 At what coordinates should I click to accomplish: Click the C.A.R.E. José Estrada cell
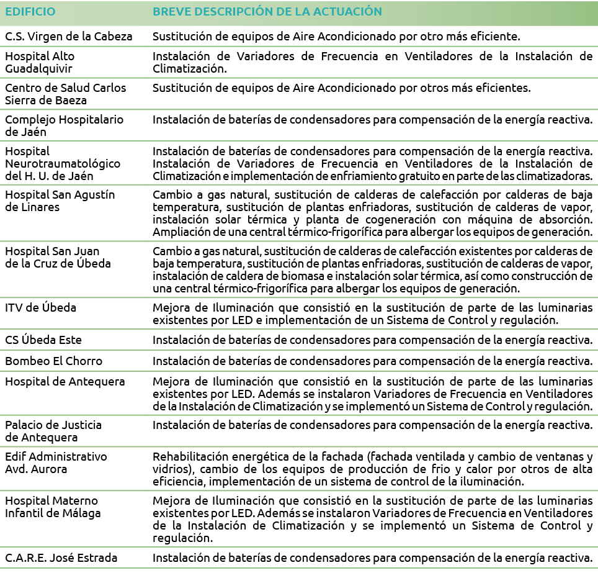(x=61, y=557)
